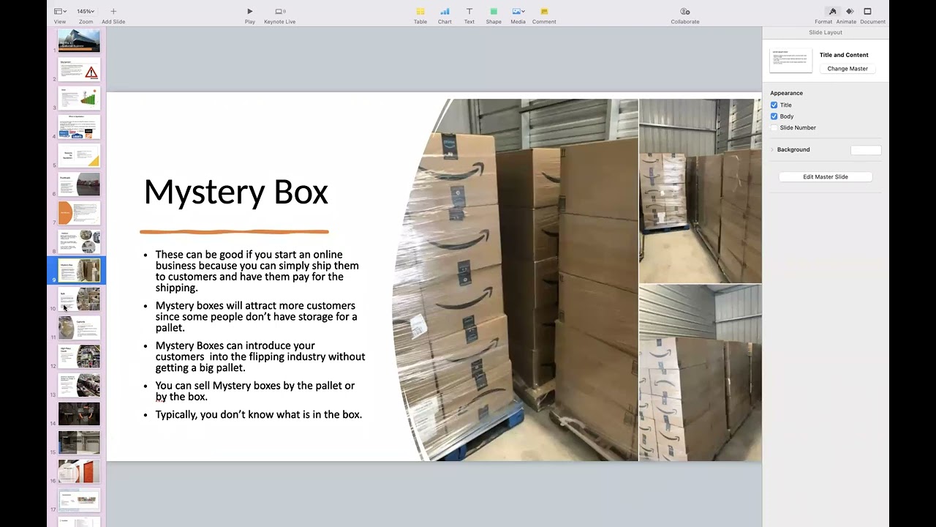Select slide 5 thumbnail
This screenshot has height=527, width=936.
click(x=79, y=155)
